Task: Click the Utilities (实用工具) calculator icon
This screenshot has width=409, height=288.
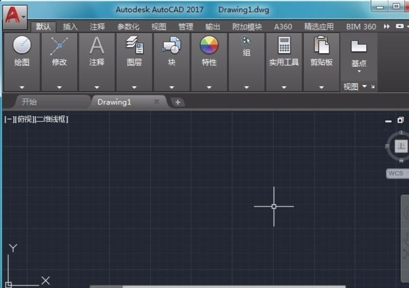Action: coord(284,45)
